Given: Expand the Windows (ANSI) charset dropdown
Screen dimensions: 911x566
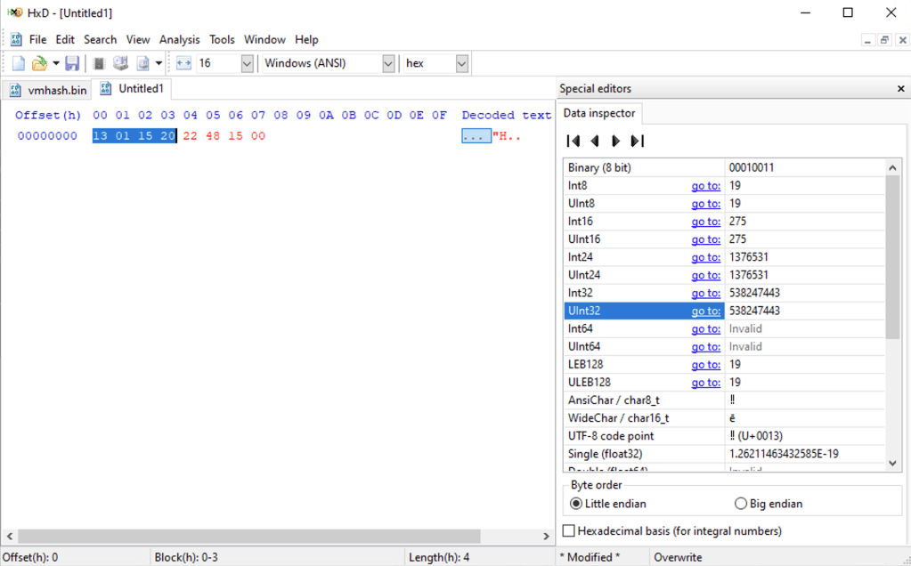Looking at the screenshot, I should coord(388,63).
